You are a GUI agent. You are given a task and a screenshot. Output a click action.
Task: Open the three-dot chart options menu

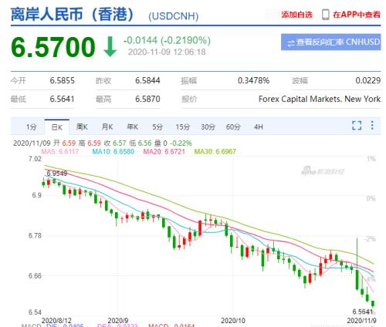(x=372, y=125)
